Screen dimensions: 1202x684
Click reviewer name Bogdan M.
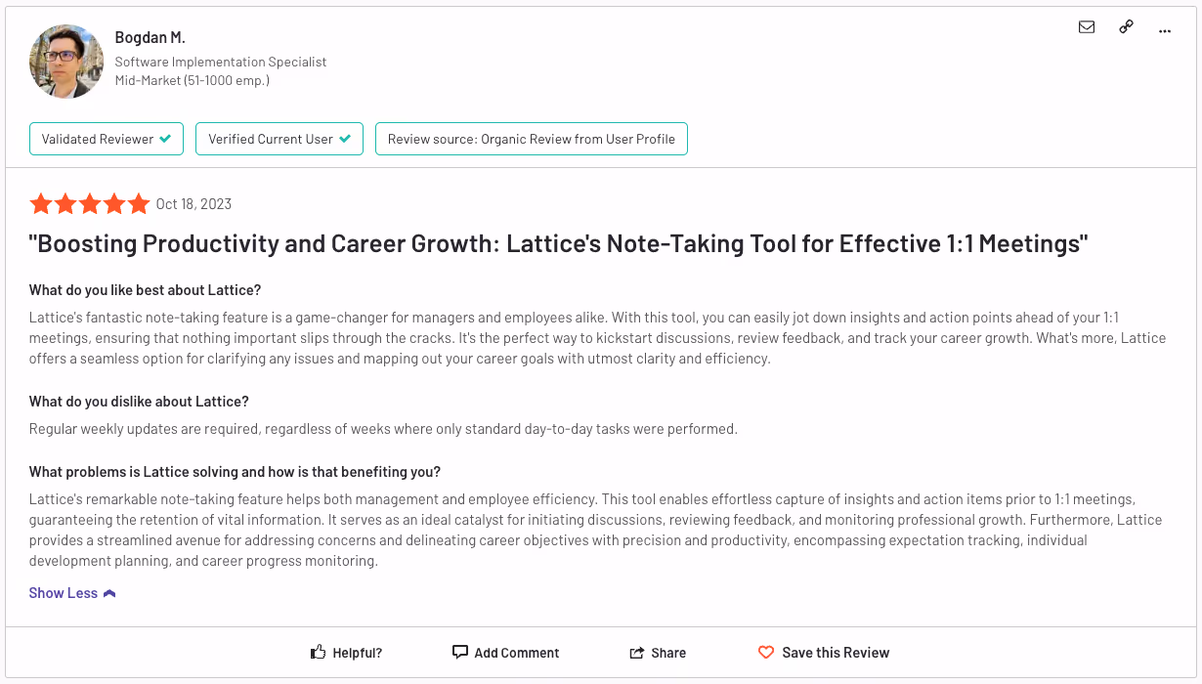click(150, 37)
